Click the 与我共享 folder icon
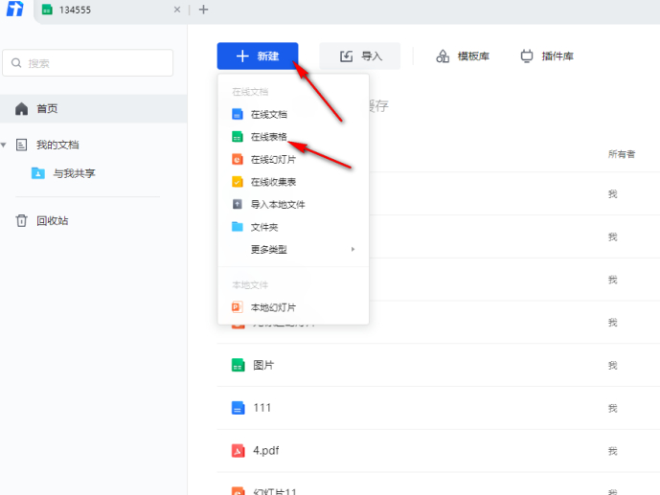This screenshot has height=495, width=660. (38, 173)
